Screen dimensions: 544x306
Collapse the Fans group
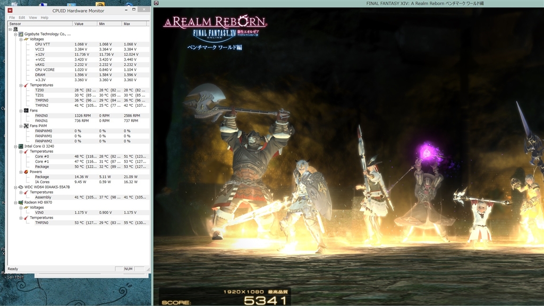point(21,110)
